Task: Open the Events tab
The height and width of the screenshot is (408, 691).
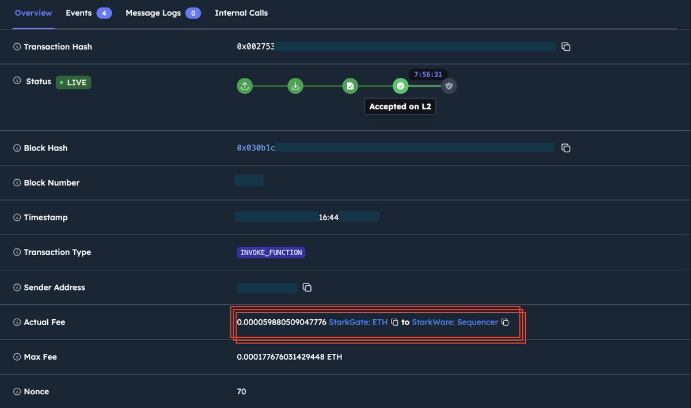Action: (x=88, y=13)
